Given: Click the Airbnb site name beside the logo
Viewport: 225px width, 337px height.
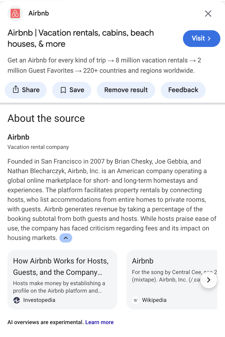Looking at the screenshot, I should pyautogui.click(x=39, y=13).
